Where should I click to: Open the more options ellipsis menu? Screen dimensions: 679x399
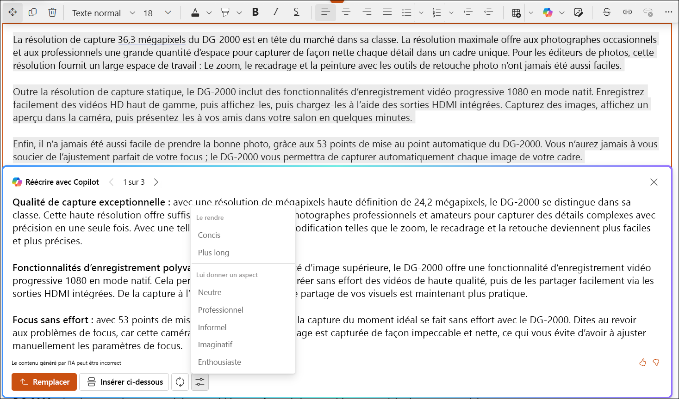pyautogui.click(x=668, y=12)
